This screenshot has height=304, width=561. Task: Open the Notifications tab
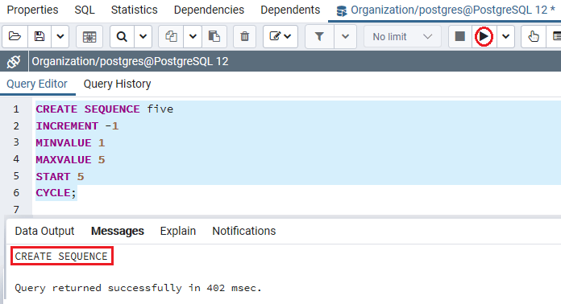(x=244, y=231)
